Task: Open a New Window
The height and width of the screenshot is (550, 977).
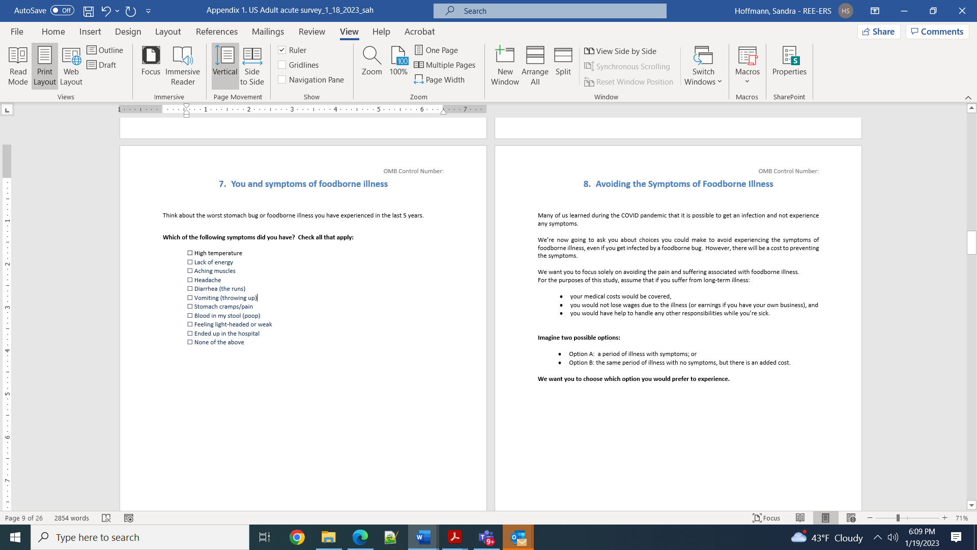Action: pos(505,65)
